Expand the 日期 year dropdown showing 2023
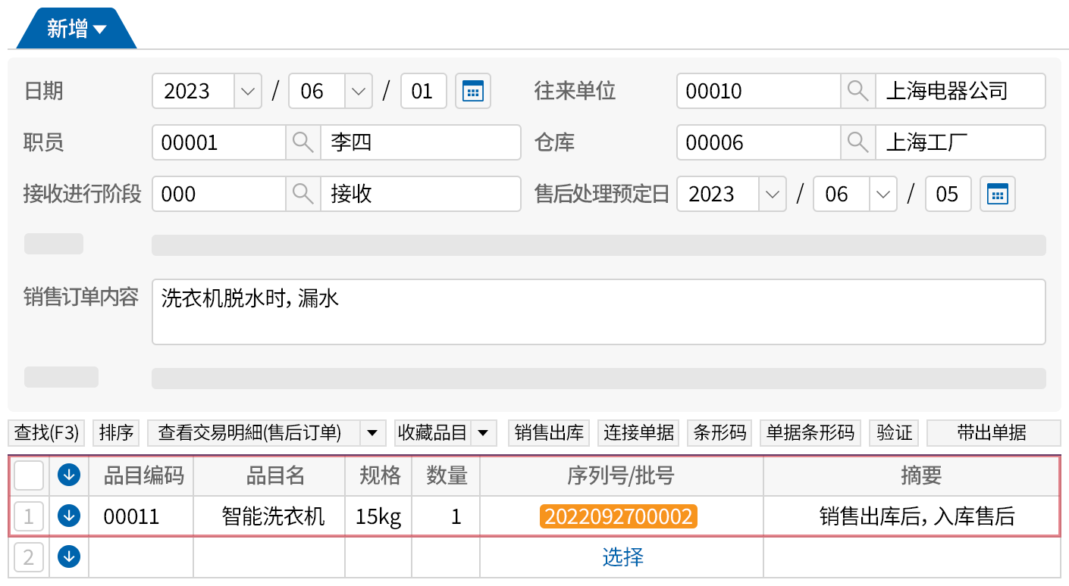Viewport: 1069px width, 586px height. coord(248,92)
